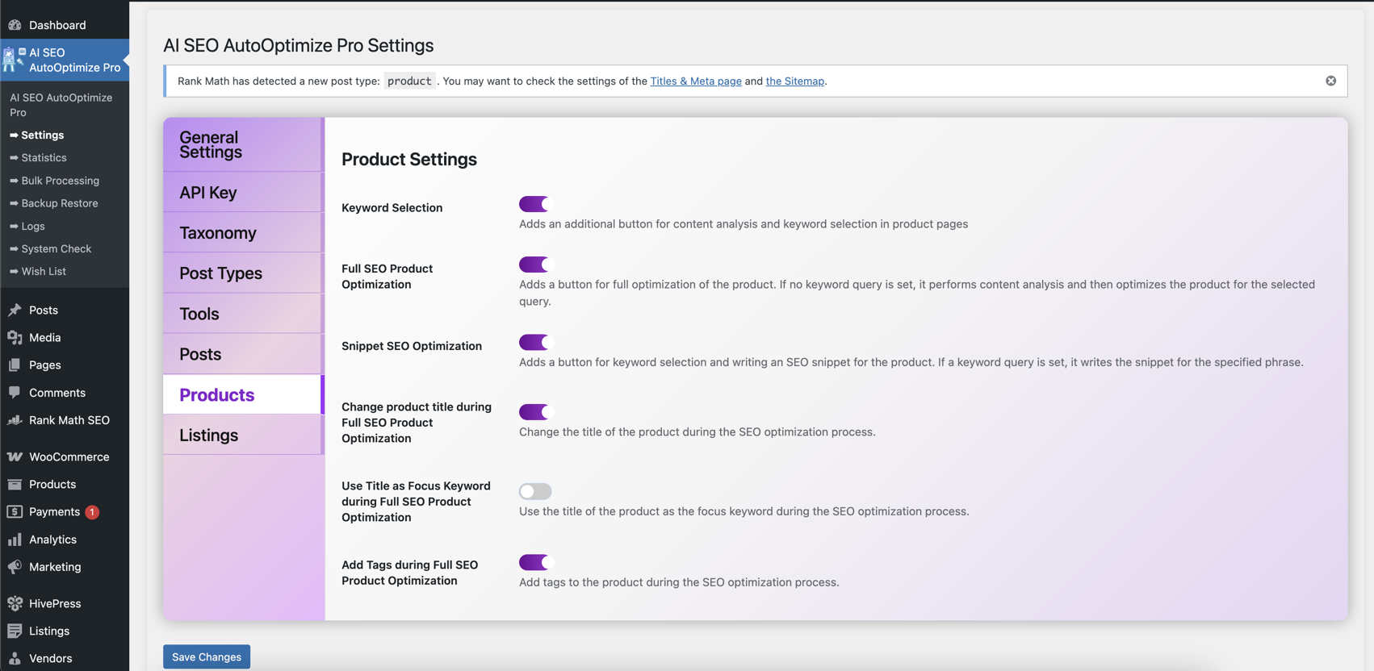This screenshot has height=671, width=1374.
Task: Open WooCommerce menu label
Action: (69, 456)
